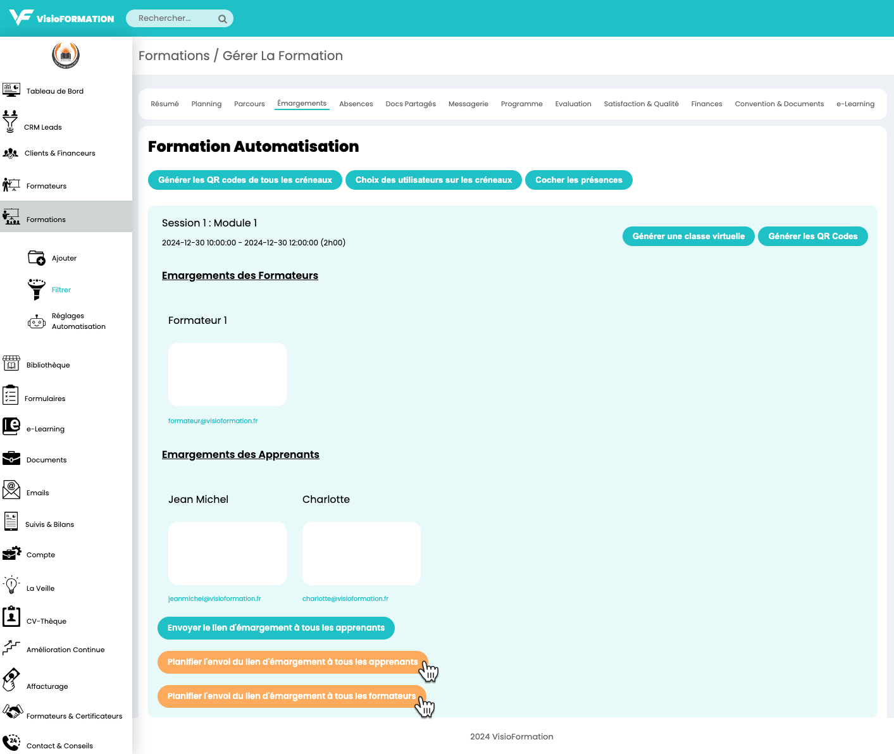Open charlotte@visioformation.fr email link
Screen dimensions: 894x754
345,598
